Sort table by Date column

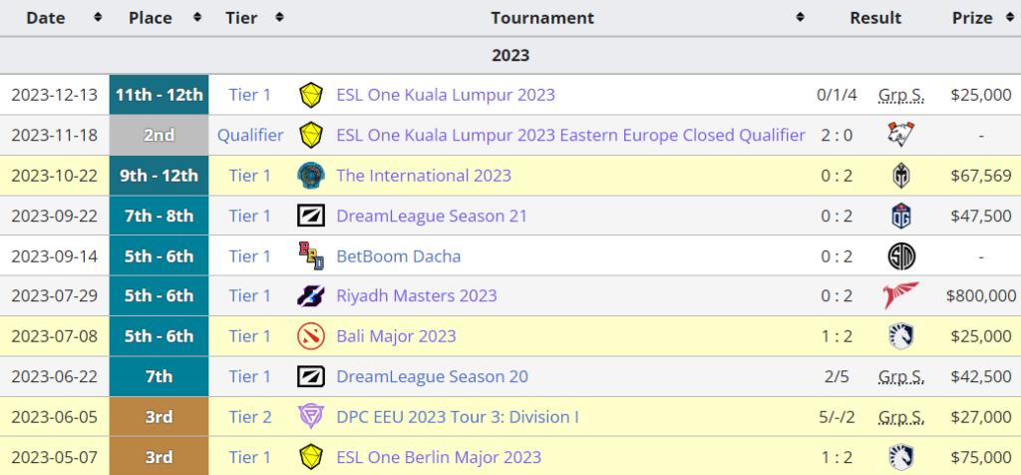tap(97, 18)
